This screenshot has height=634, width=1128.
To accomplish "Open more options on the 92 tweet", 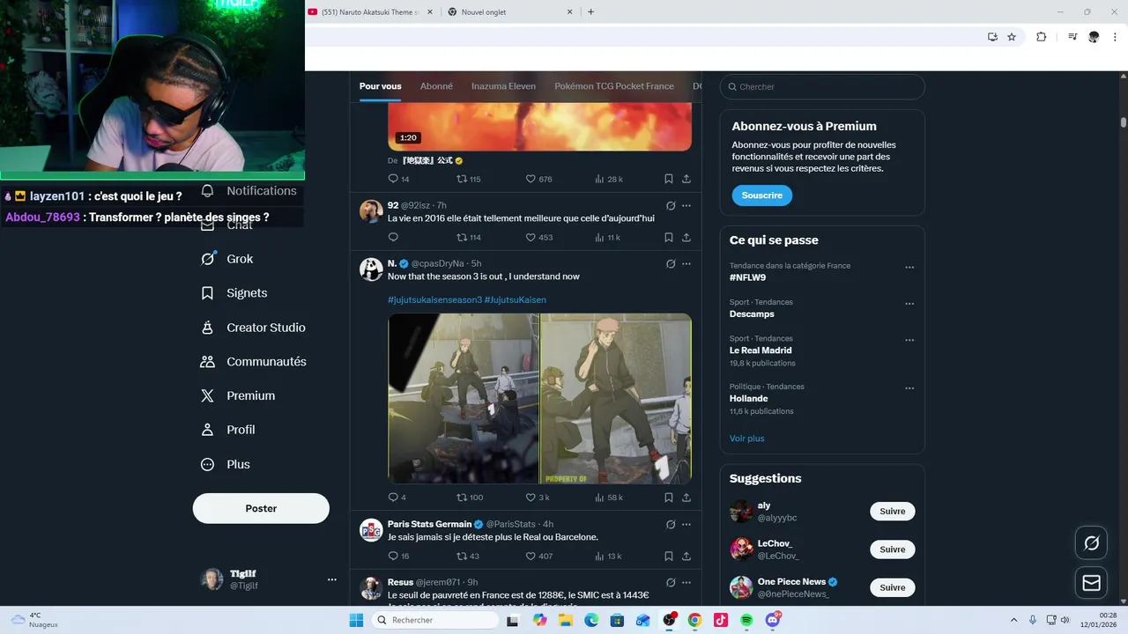I will point(686,205).
